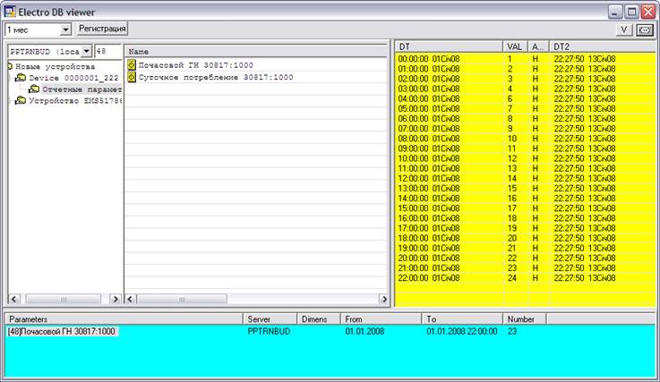Click the Устройство EMS folder icon

coord(21,101)
